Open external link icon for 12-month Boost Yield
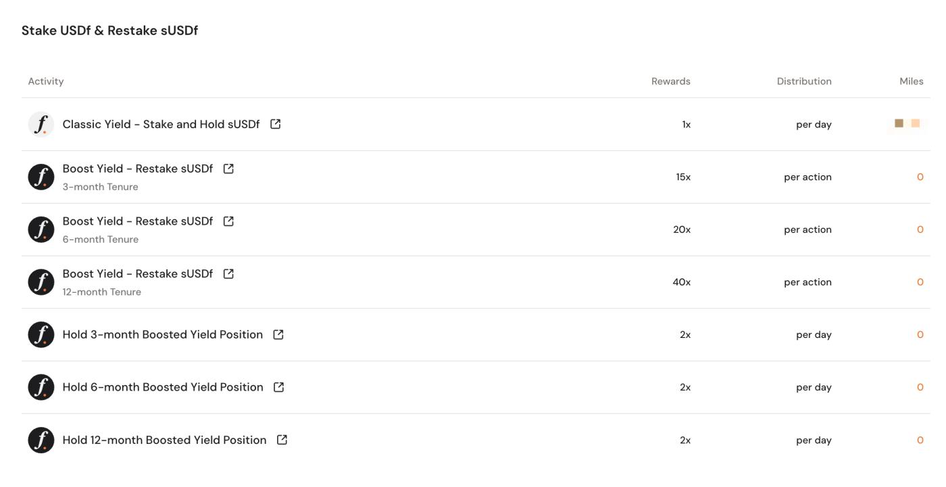This screenshot has height=487, width=946. coord(228,274)
